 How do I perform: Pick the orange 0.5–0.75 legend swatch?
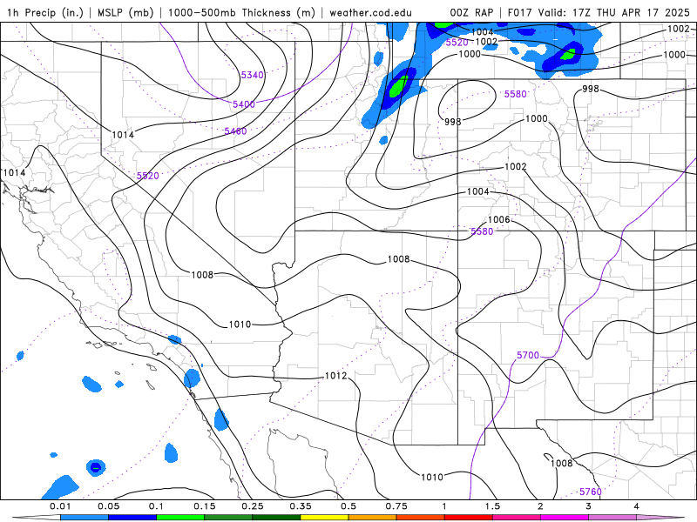[x=373, y=518]
